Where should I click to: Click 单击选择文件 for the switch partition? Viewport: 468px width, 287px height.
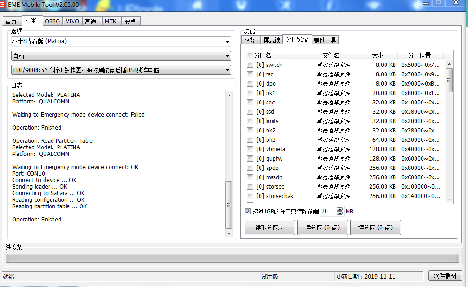(x=334, y=65)
